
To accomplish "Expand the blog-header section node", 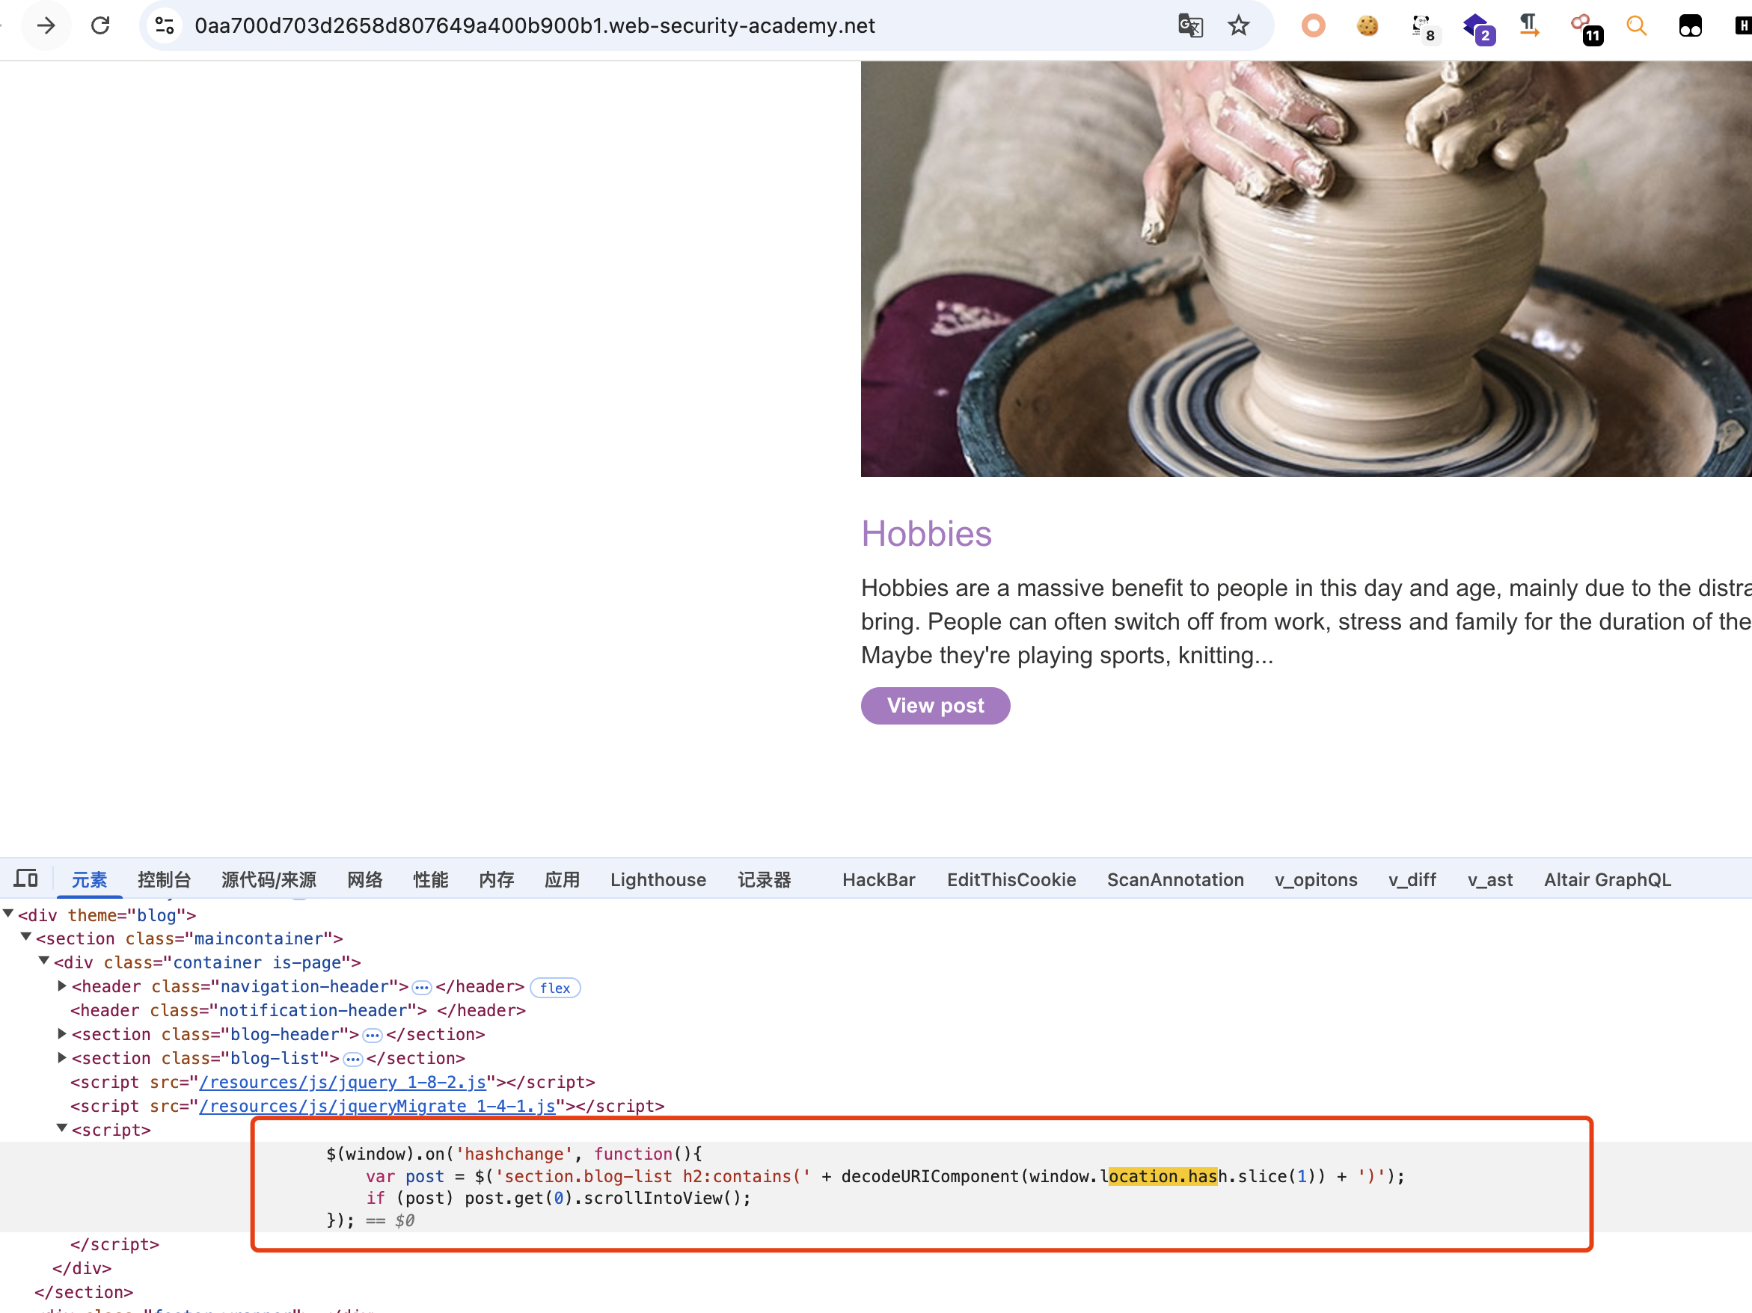I will tap(62, 1033).
